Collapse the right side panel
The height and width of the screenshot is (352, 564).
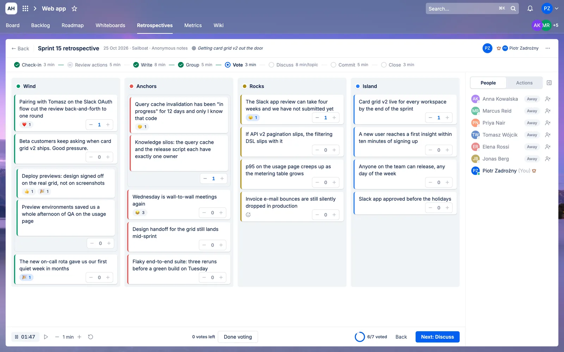pyautogui.click(x=549, y=83)
